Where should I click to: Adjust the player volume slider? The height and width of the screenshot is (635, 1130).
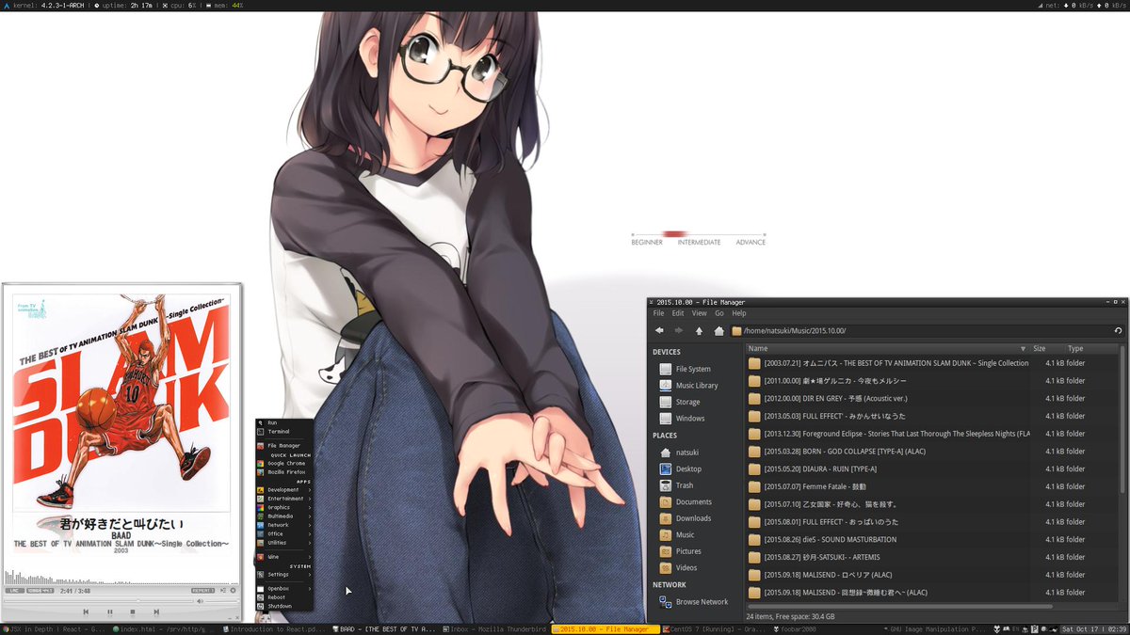[x=221, y=601]
